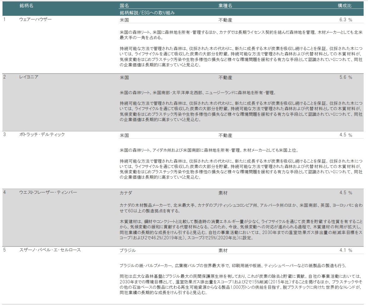Screen dimensions: 368x305
Task: Click the 5.6 % composition ratio value
Action: click(x=346, y=77)
